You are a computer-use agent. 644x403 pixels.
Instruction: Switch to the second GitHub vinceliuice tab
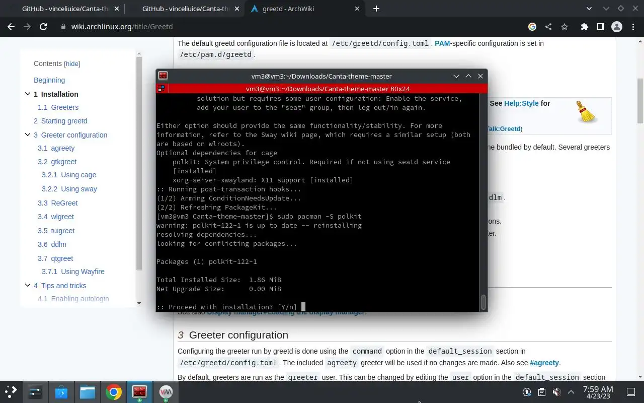[x=184, y=9]
